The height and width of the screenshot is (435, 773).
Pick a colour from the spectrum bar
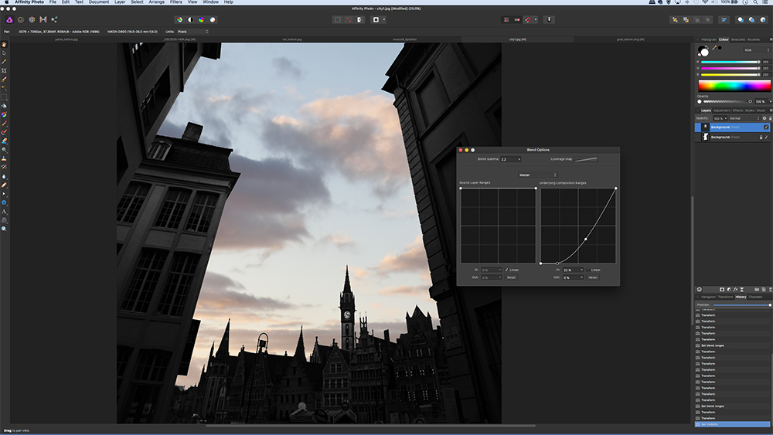coord(734,86)
